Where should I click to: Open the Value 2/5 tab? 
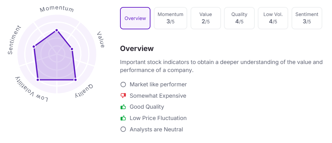[x=206, y=18]
